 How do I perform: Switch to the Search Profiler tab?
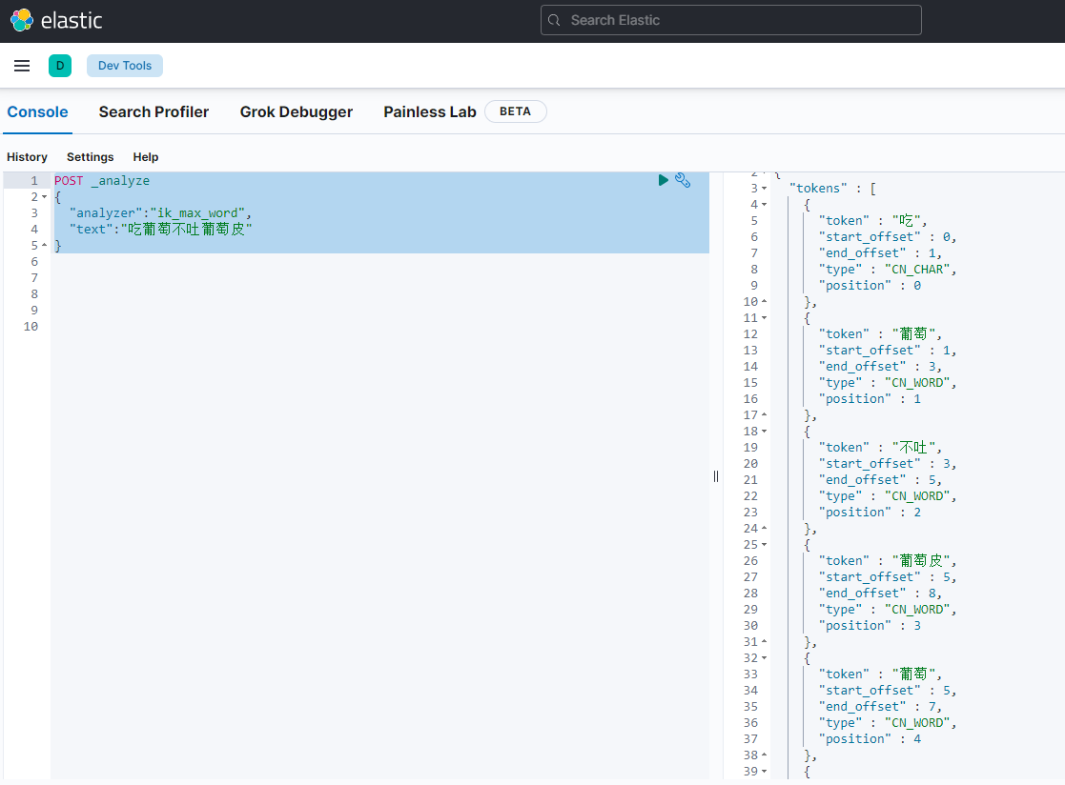154,112
